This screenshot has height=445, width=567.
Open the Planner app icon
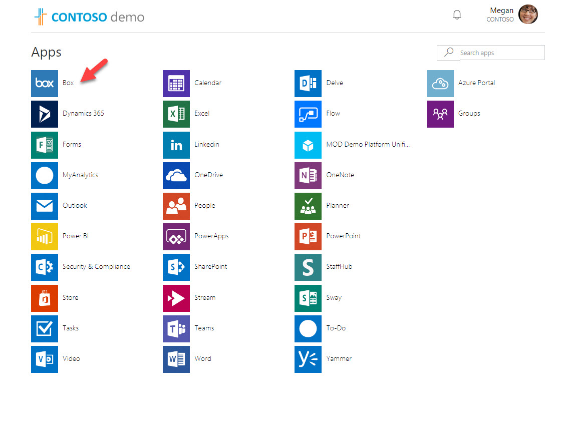308,206
